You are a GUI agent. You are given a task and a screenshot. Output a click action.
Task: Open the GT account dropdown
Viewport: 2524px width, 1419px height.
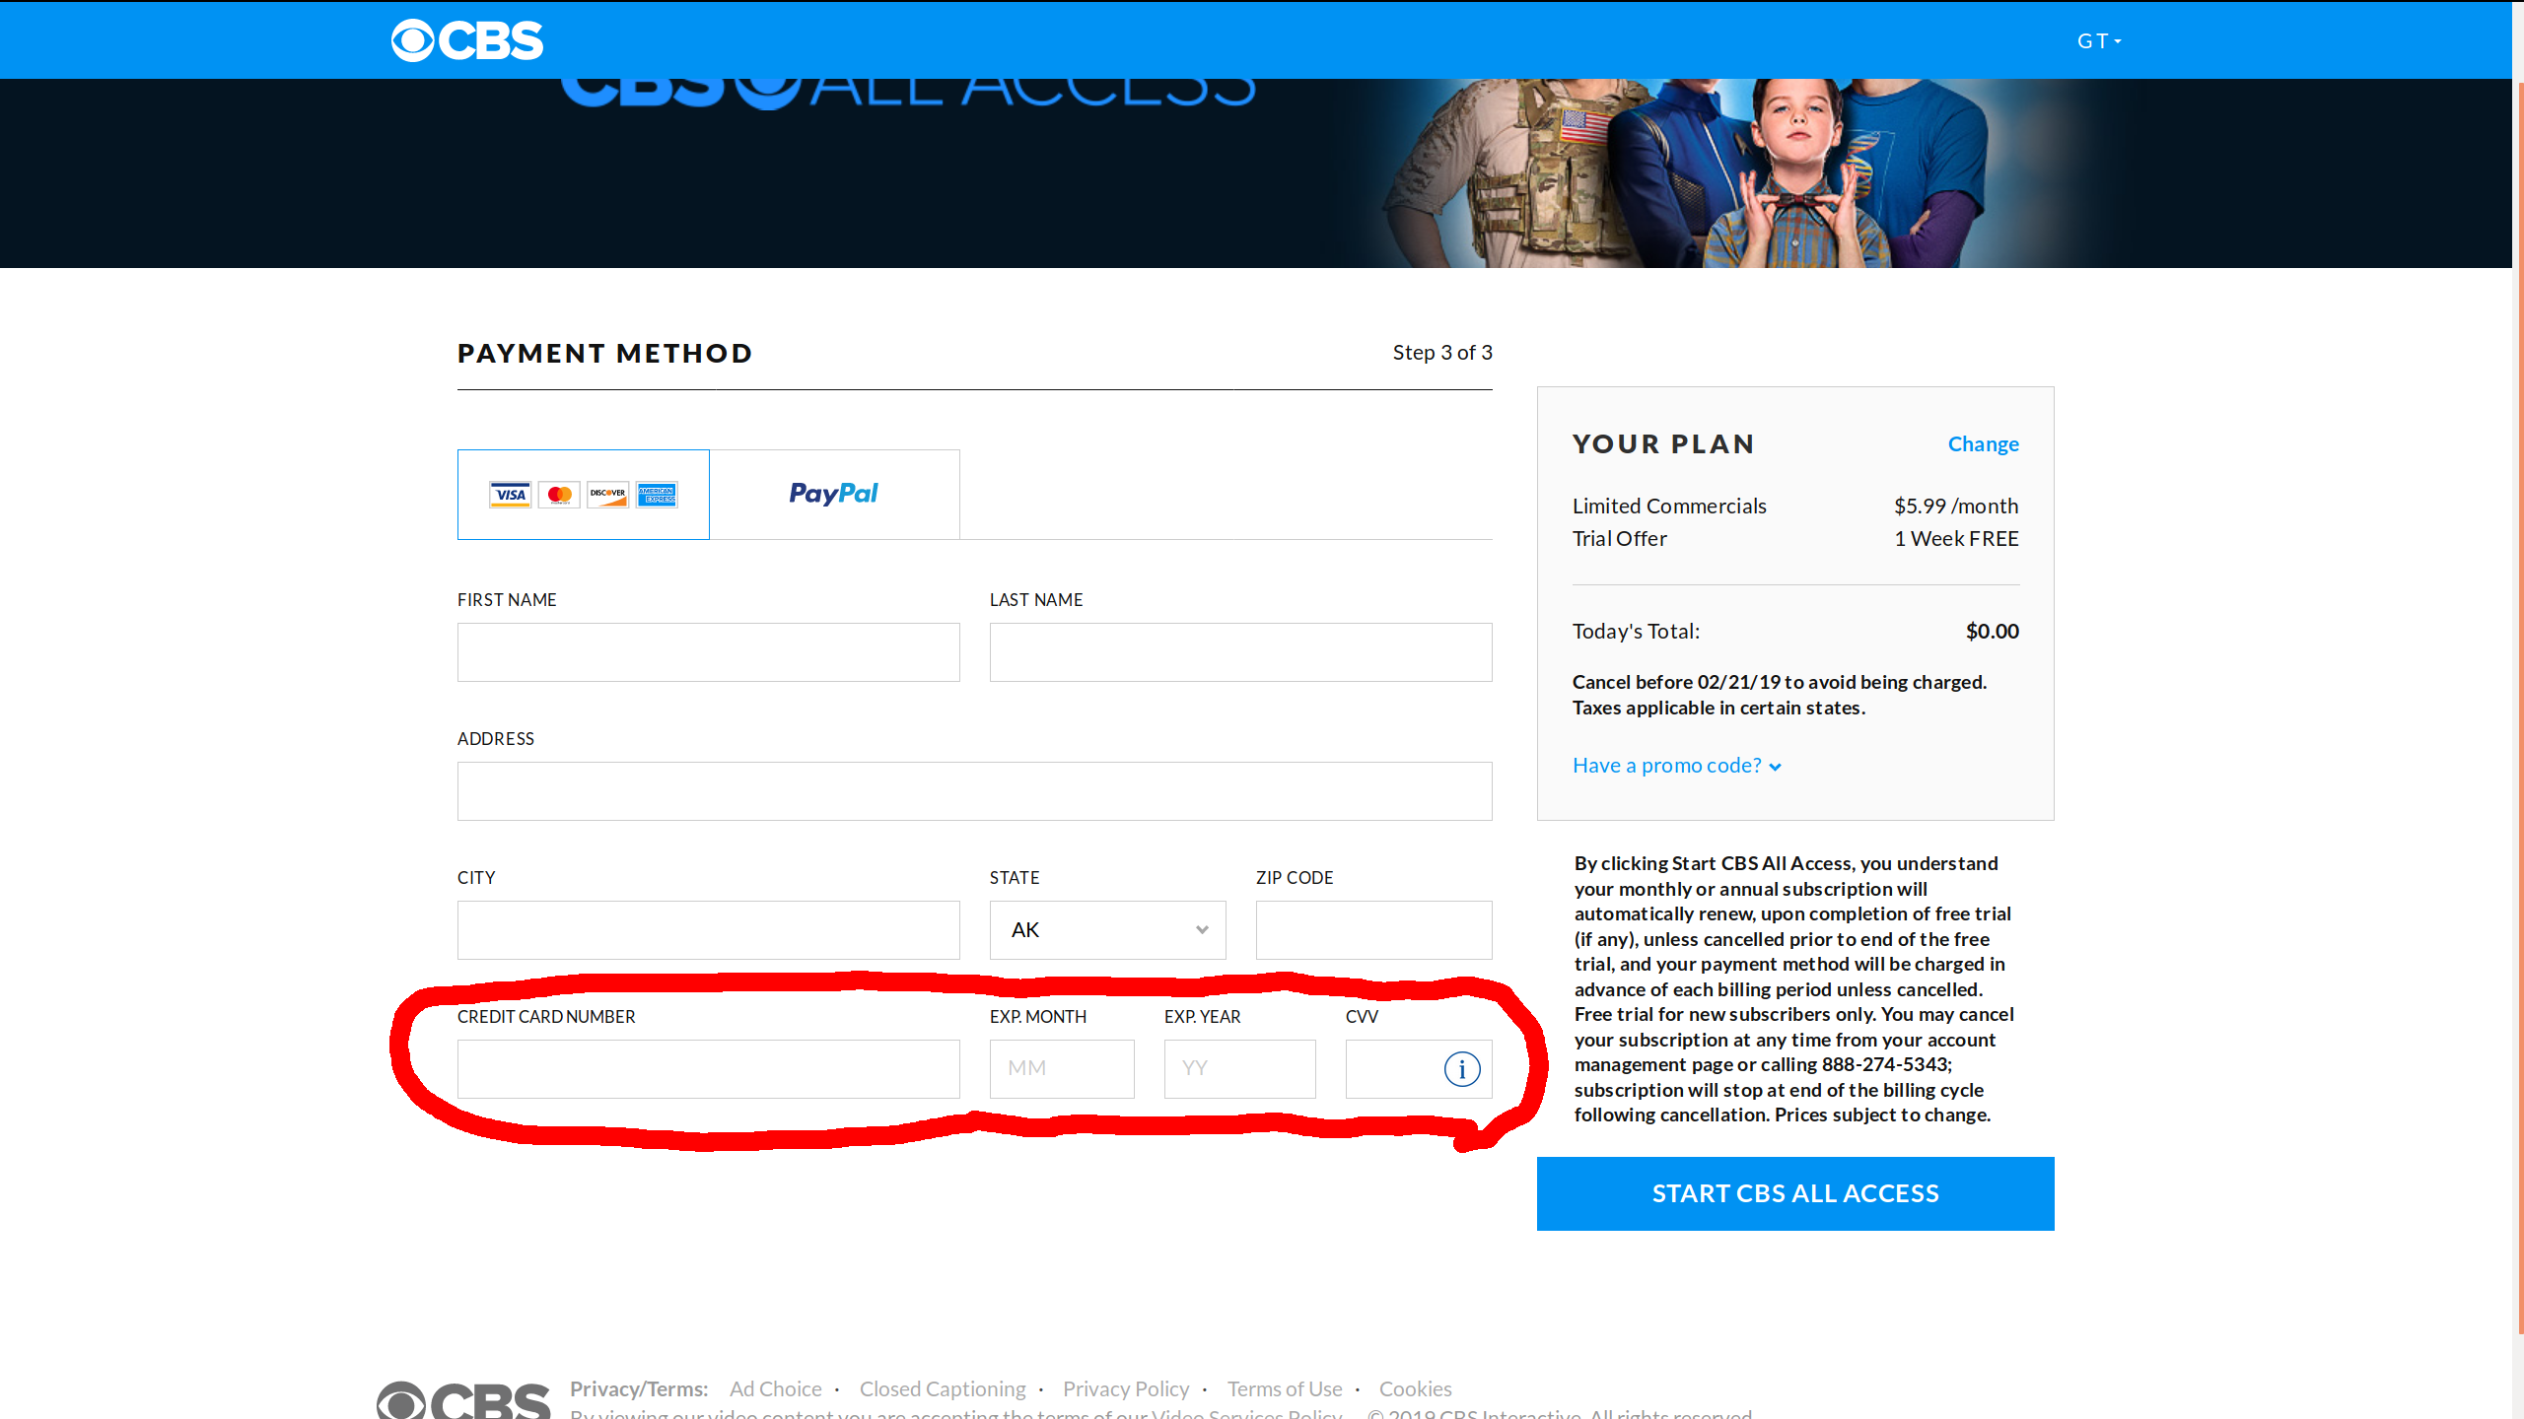(x=2098, y=40)
